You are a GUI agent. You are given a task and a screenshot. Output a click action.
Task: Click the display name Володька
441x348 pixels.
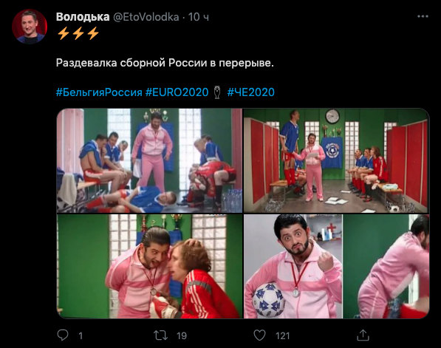click(83, 17)
